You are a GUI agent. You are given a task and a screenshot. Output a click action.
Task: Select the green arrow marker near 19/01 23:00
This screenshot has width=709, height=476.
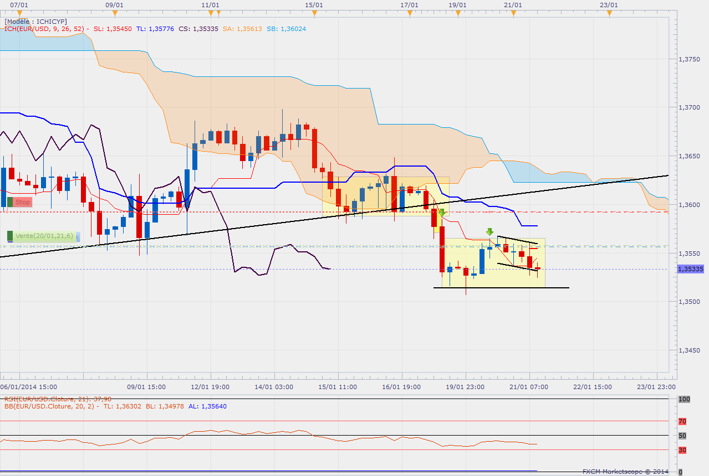click(489, 232)
